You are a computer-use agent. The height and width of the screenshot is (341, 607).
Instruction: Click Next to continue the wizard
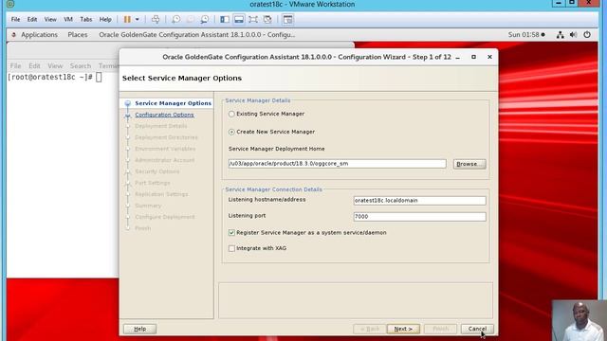pos(403,329)
